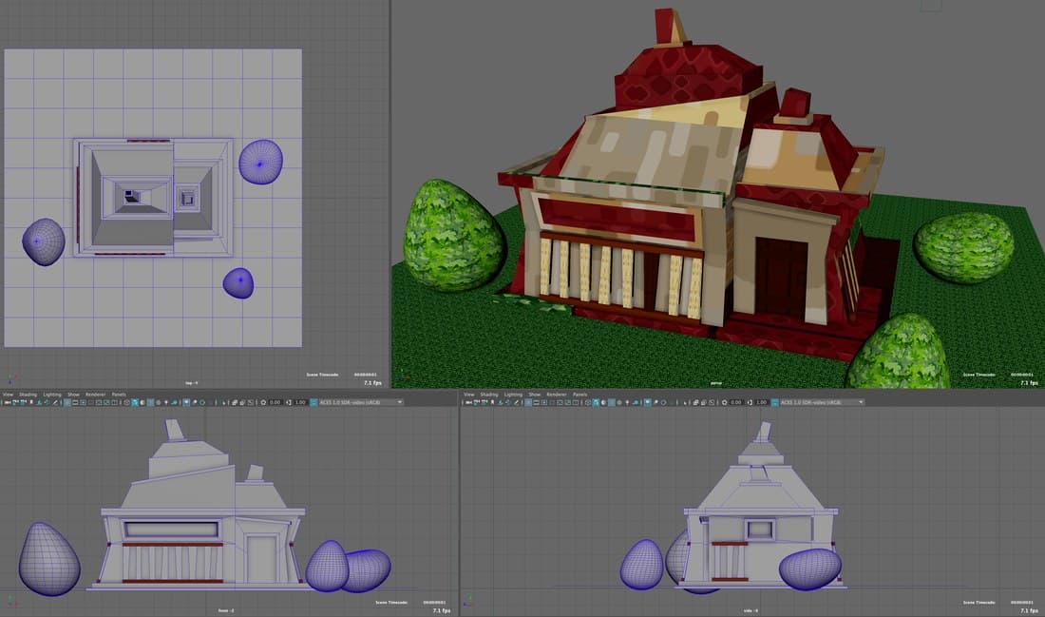
Task: Toggle Grid display in front panel toolbar
Action: point(67,402)
